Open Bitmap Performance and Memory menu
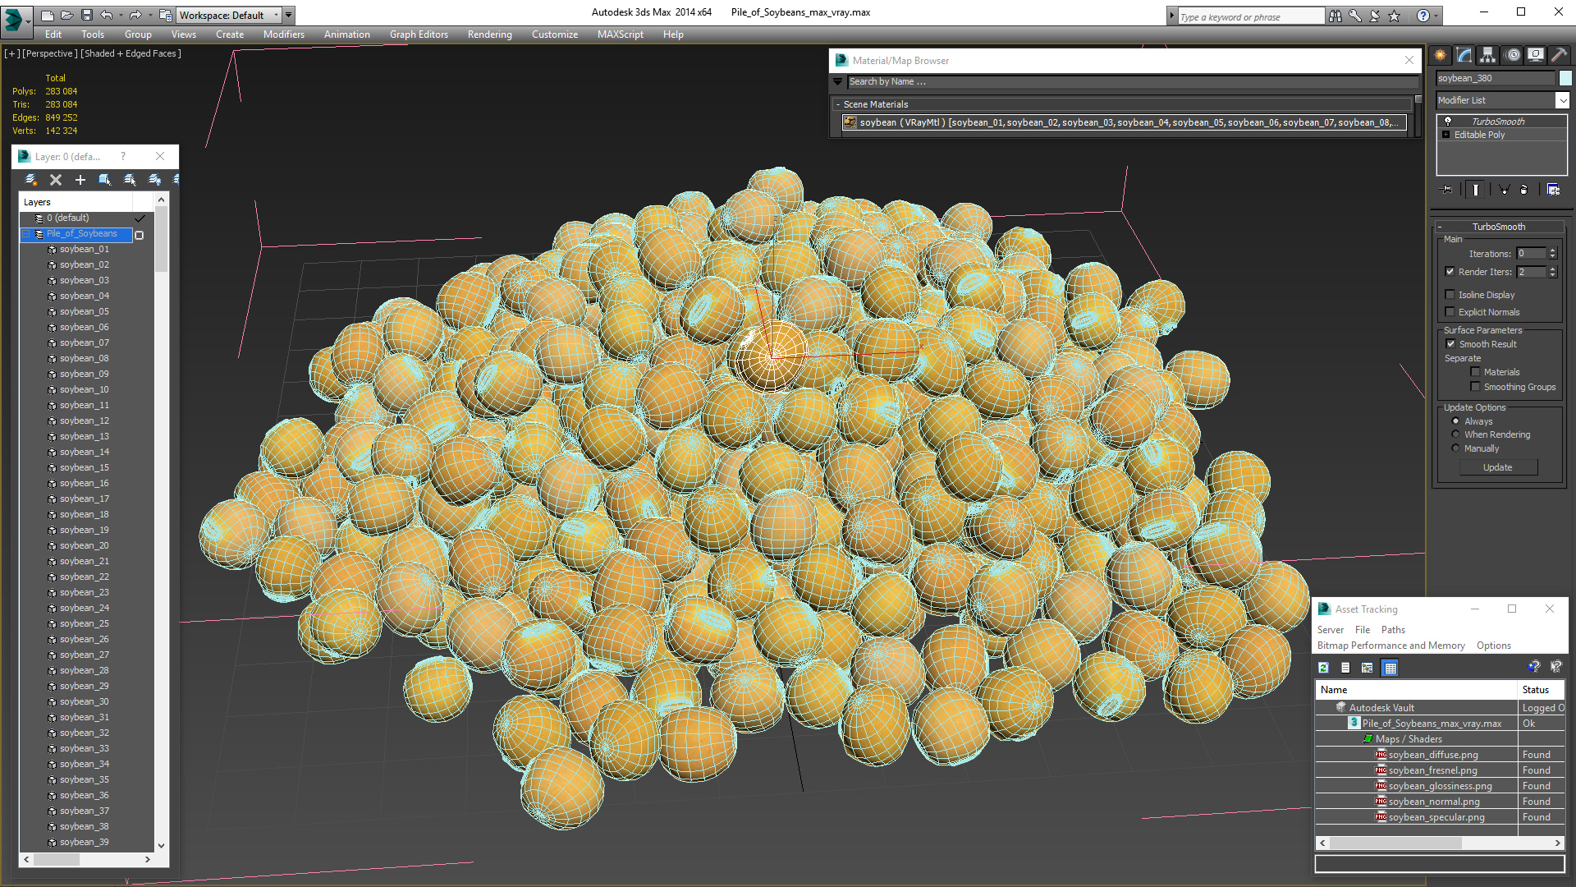The height and width of the screenshot is (887, 1576). pos(1390,646)
